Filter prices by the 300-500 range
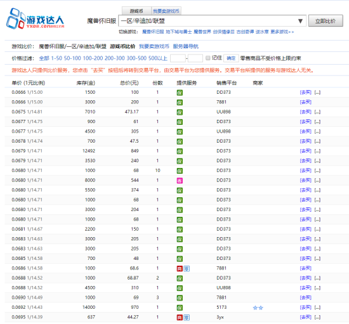This screenshot has width=349, height=324. 136,58
